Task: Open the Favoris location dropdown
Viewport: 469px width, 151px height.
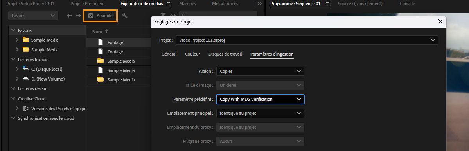Action: [x=33, y=16]
